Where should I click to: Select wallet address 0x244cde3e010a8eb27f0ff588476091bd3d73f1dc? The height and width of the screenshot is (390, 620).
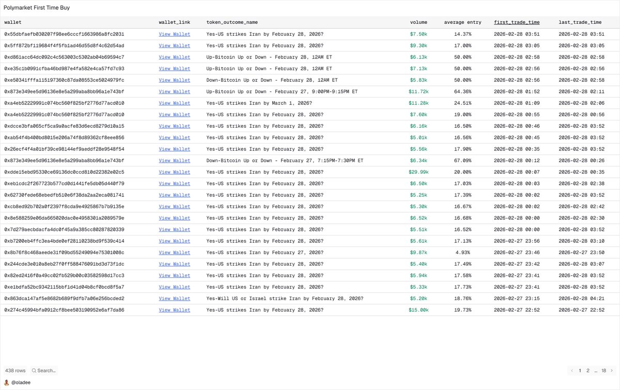(x=64, y=264)
